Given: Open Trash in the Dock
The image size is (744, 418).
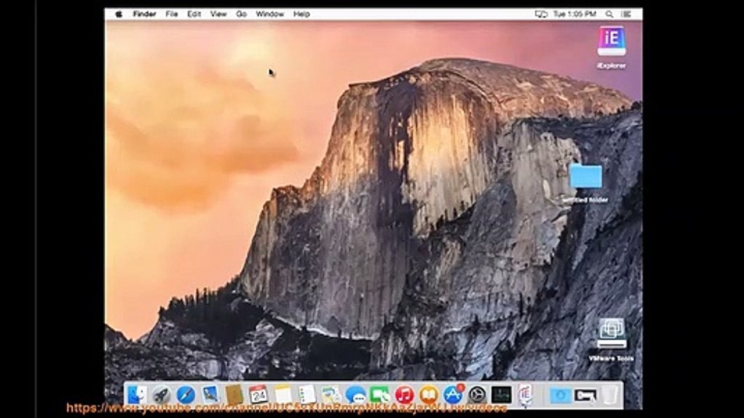Looking at the screenshot, I should [x=609, y=395].
